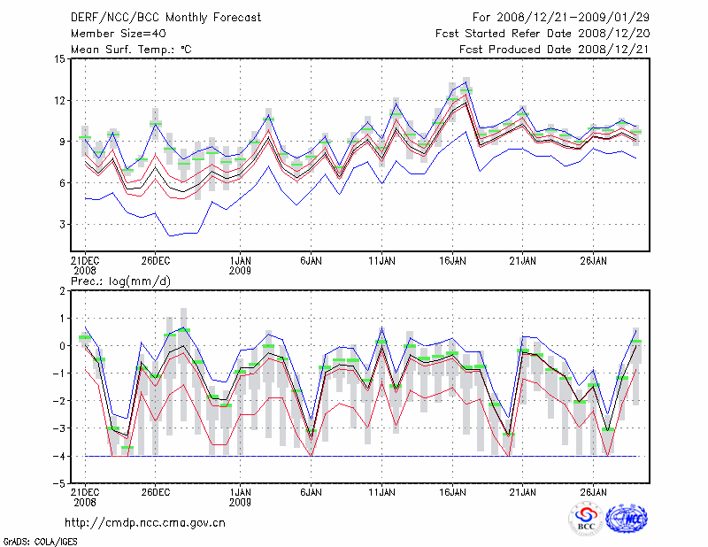Select the Member Size=40 text
This screenshot has width=708, height=547.
click(x=115, y=34)
